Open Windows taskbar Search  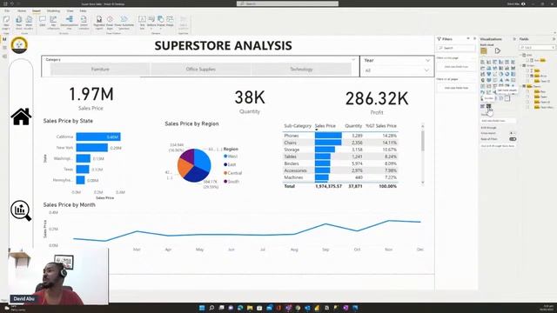[x=211, y=308]
